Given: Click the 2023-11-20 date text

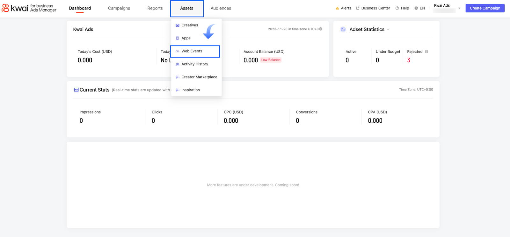Looking at the screenshot, I should point(293,29).
